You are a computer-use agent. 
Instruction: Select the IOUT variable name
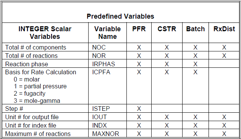click(99, 117)
